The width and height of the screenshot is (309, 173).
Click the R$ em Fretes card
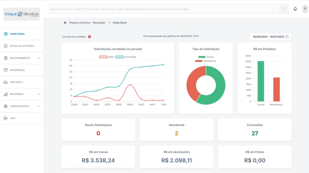(255, 156)
